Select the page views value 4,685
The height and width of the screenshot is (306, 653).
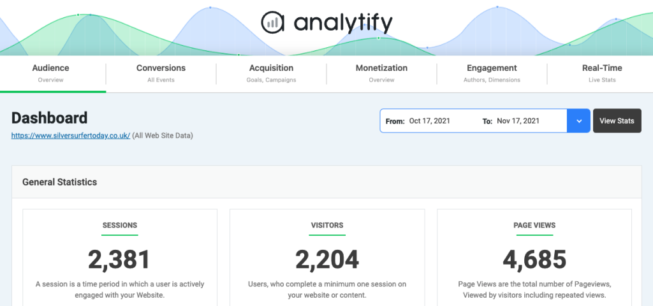(x=534, y=259)
